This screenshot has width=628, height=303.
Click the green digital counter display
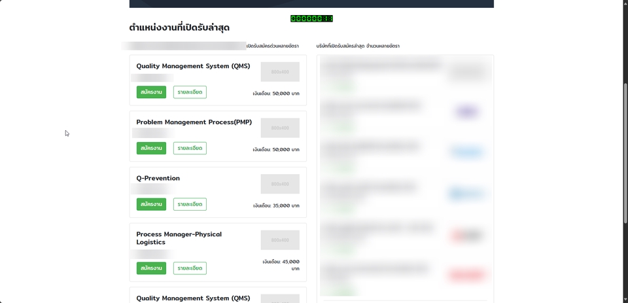311,18
